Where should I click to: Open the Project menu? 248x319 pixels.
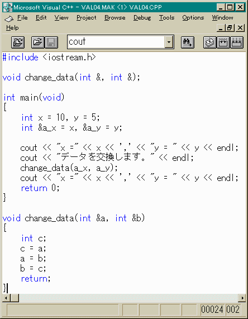[86, 18]
